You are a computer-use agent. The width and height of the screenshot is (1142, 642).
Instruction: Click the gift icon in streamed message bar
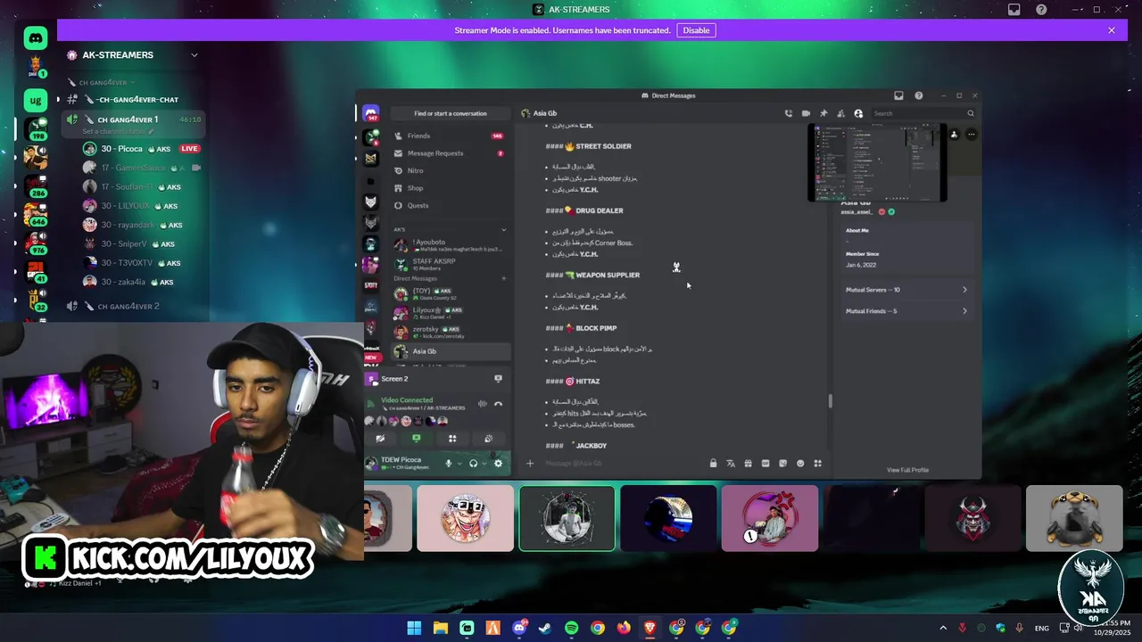click(x=748, y=463)
